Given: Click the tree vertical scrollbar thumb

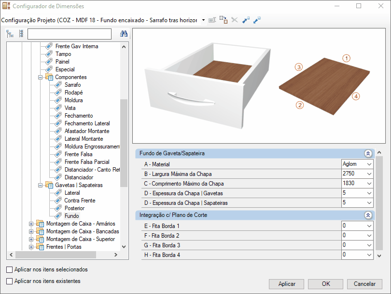Looking at the screenshot, I should [x=124, y=143].
